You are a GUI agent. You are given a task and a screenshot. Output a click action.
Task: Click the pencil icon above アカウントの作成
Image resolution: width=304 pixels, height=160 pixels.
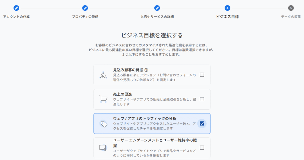[16, 8]
